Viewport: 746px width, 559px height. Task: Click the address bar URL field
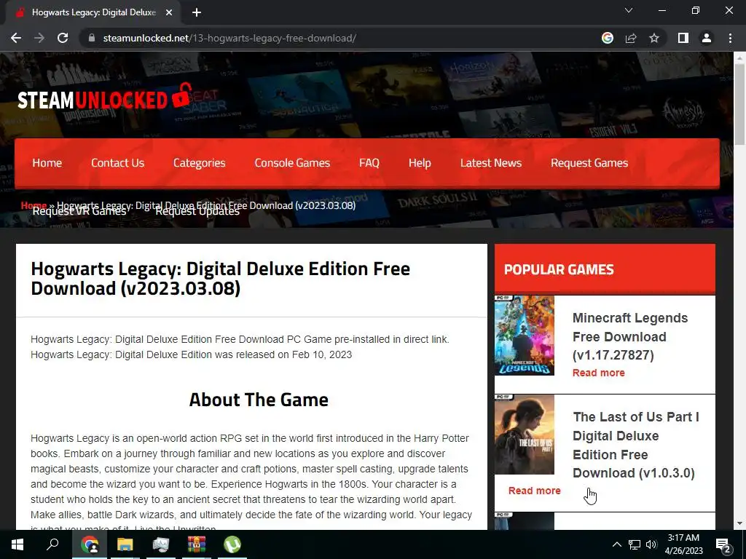click(x=342, y=38)
